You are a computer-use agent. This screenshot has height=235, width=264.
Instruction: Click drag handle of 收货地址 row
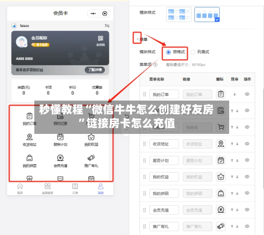coord(145,144)
